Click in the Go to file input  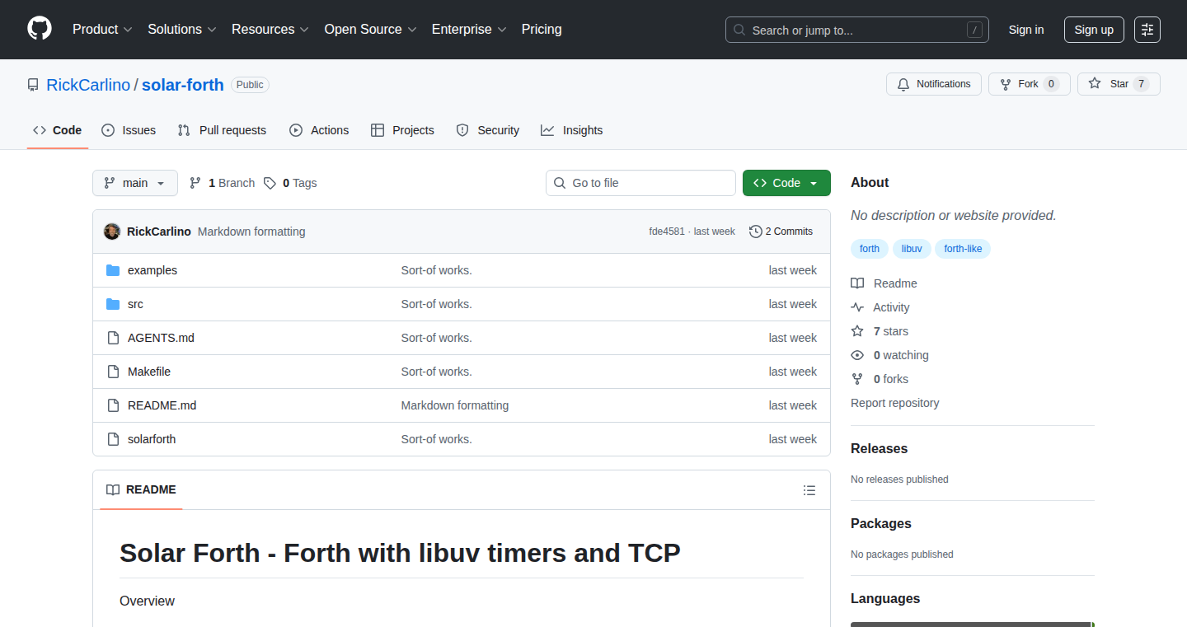[640, 183]
